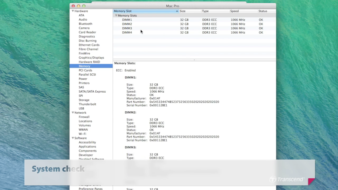Click the Hardware category label
The width and height of the screenshot is (338, 190).
pos(81,11)
